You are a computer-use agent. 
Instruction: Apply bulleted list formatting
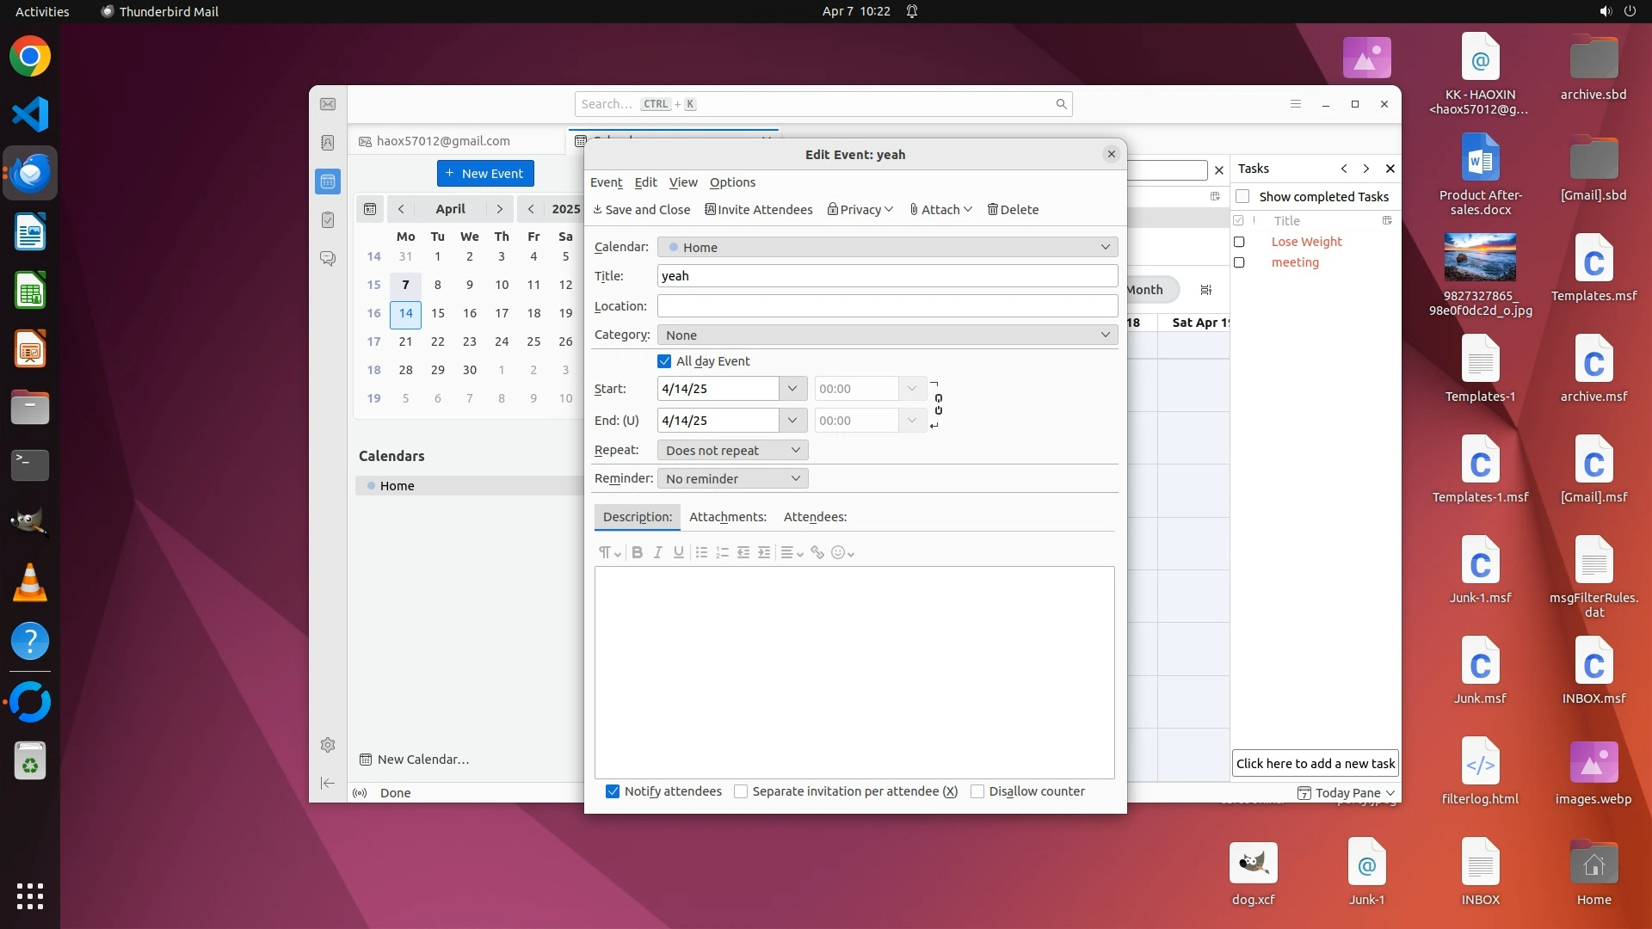coord(701,553)
